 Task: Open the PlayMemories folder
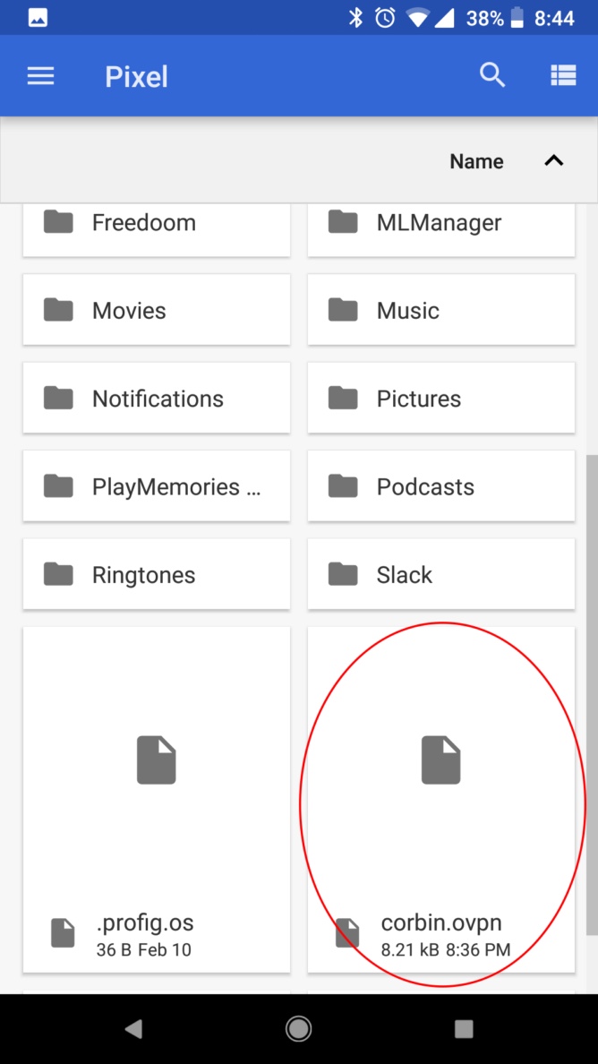157,486
